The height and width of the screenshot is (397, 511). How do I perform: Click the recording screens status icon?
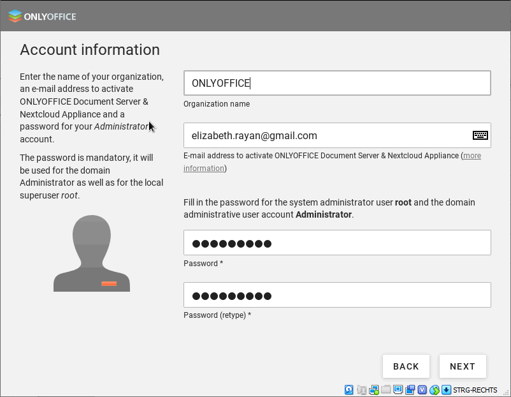pos(410,390)
